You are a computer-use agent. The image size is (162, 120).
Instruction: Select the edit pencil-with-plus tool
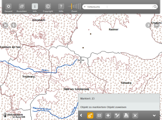(x=117, y=115)
